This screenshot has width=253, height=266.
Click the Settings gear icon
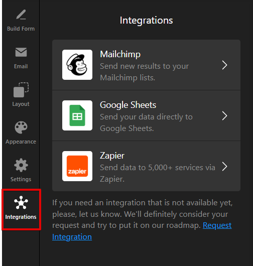coord(21,165)
